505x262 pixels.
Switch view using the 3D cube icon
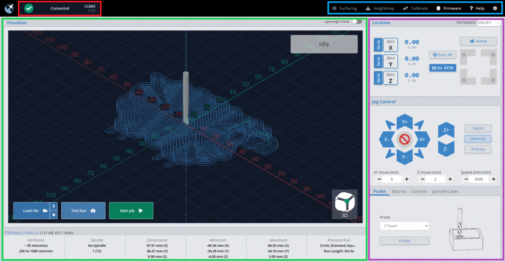click(345, 202)
